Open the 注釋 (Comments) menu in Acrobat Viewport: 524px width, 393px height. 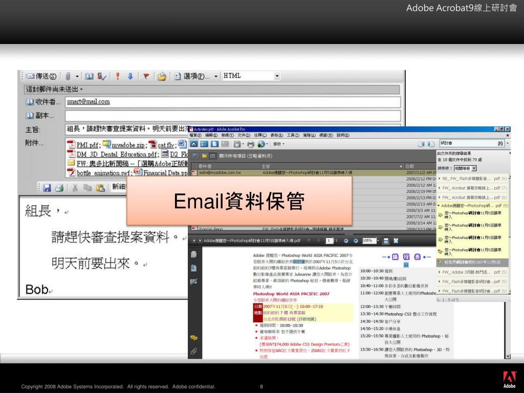click(x=260, y=135)
